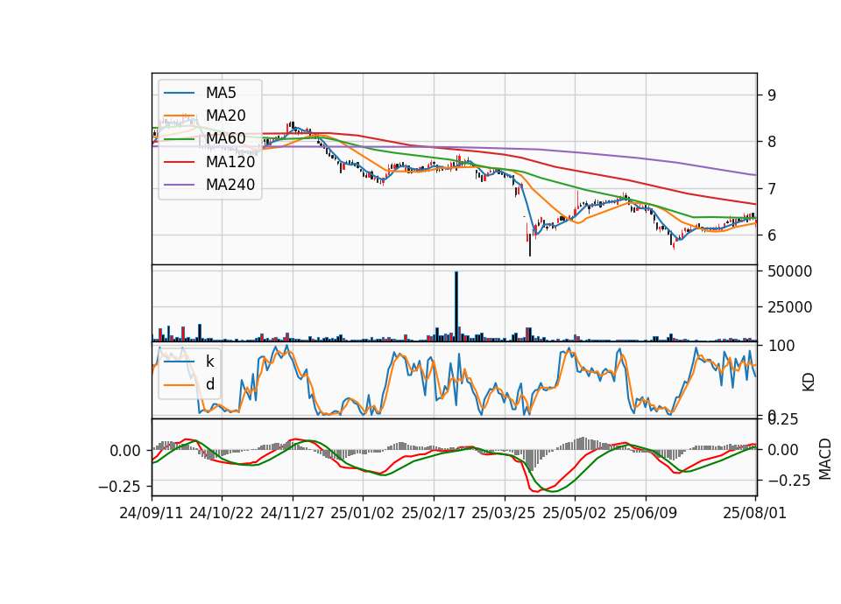This screenshot has height=604, width=841.
Task: Click the KD axis value 100
Action: 781,347
